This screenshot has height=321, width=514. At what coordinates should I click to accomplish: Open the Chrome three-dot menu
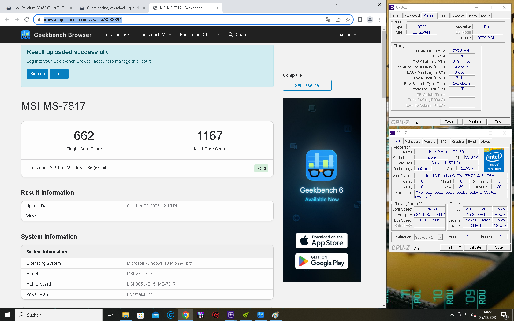click(x=380, y=20)
